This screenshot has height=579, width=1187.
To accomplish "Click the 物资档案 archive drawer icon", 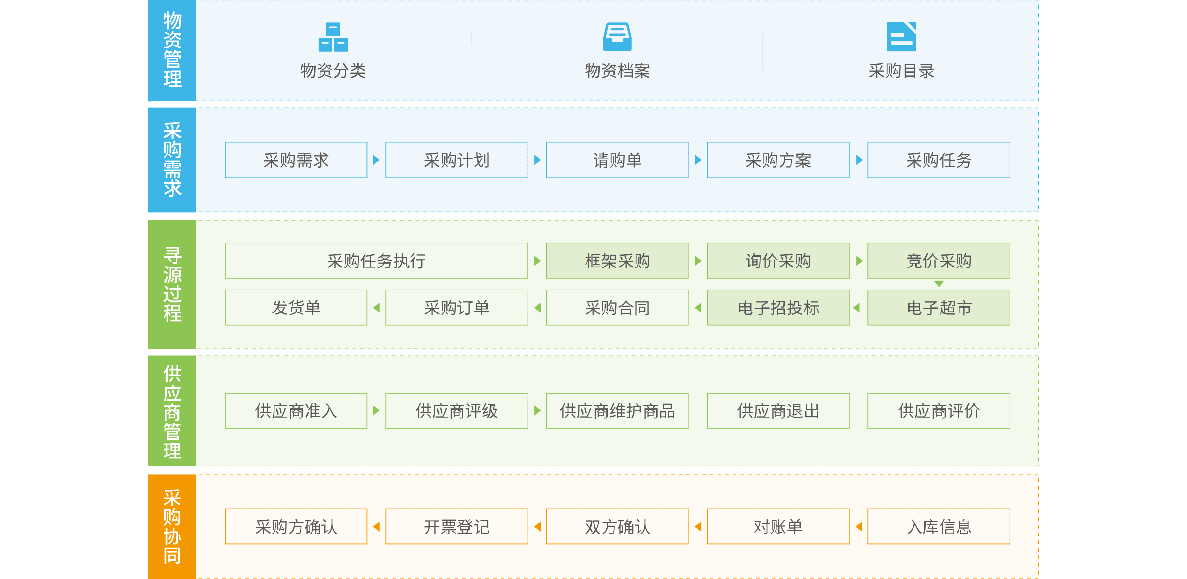I will coord(617,37).
